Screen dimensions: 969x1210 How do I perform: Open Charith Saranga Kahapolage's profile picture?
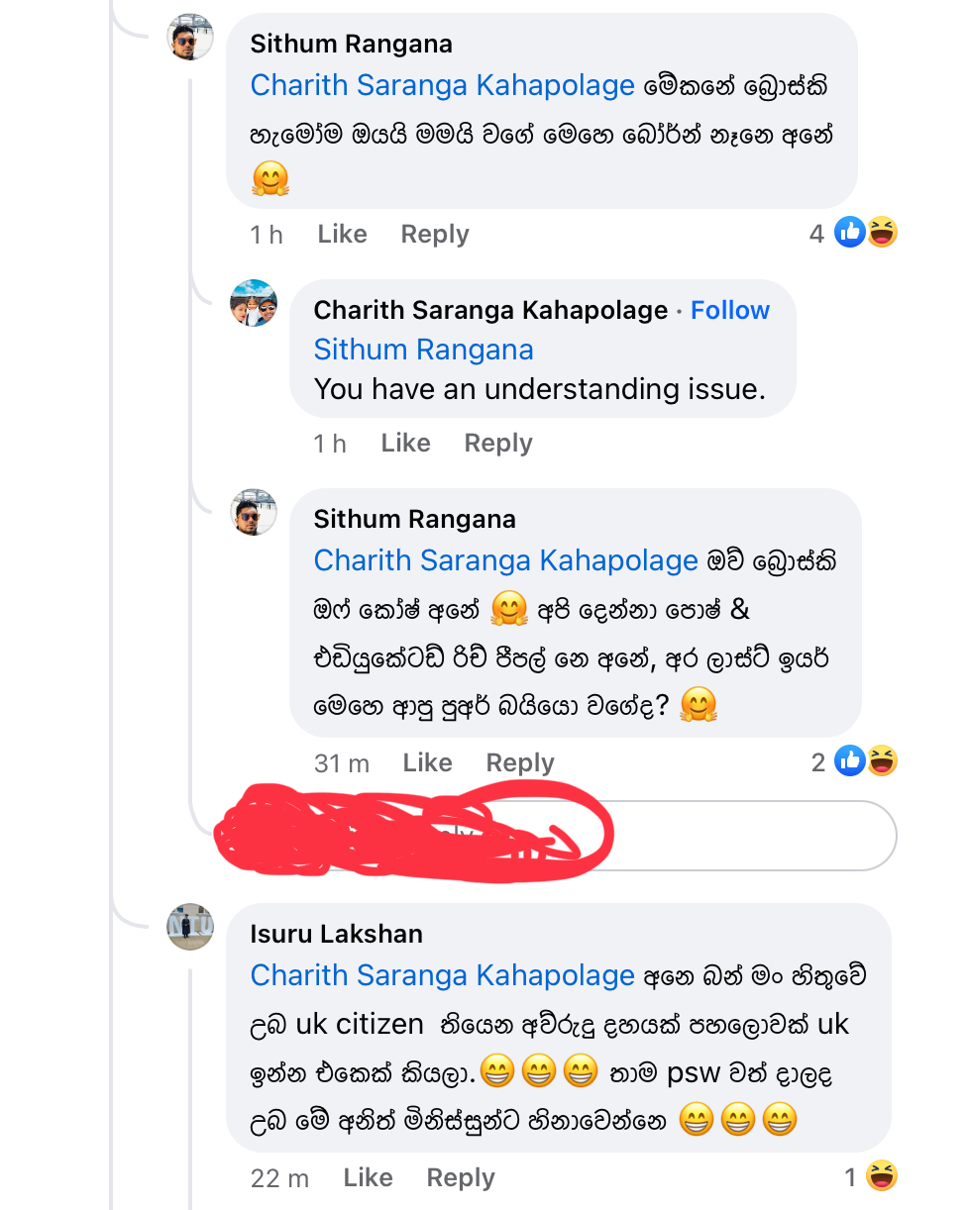[254, 303]
